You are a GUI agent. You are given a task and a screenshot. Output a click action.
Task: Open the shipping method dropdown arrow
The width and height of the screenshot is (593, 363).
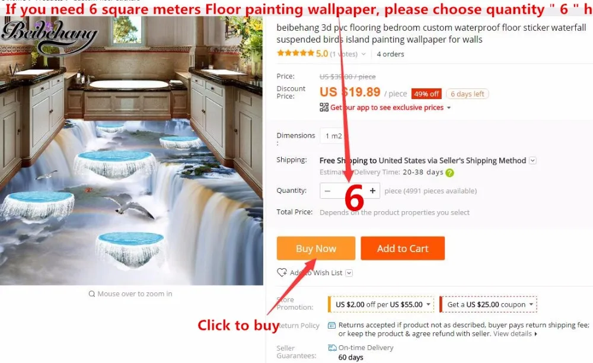pyautogui.click(x=533, y=160)
